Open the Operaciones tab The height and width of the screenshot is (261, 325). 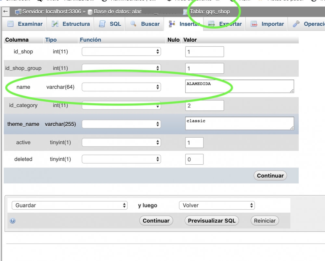[x=307, y=24]
